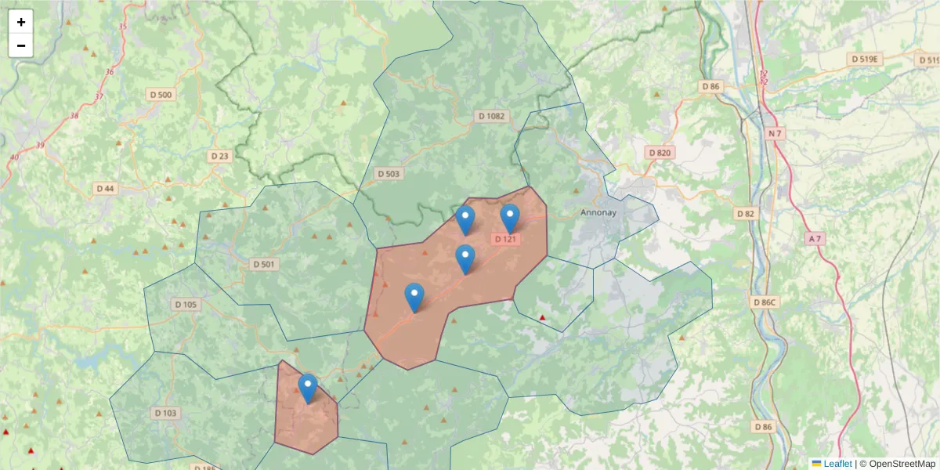Image resolution: width=940 pixels, height=470 pixels.
Task: Click the plus icon on the zoom control
Action: (20, 21)
